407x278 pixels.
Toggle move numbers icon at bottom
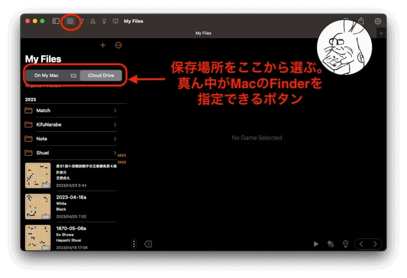pos(330,244)
